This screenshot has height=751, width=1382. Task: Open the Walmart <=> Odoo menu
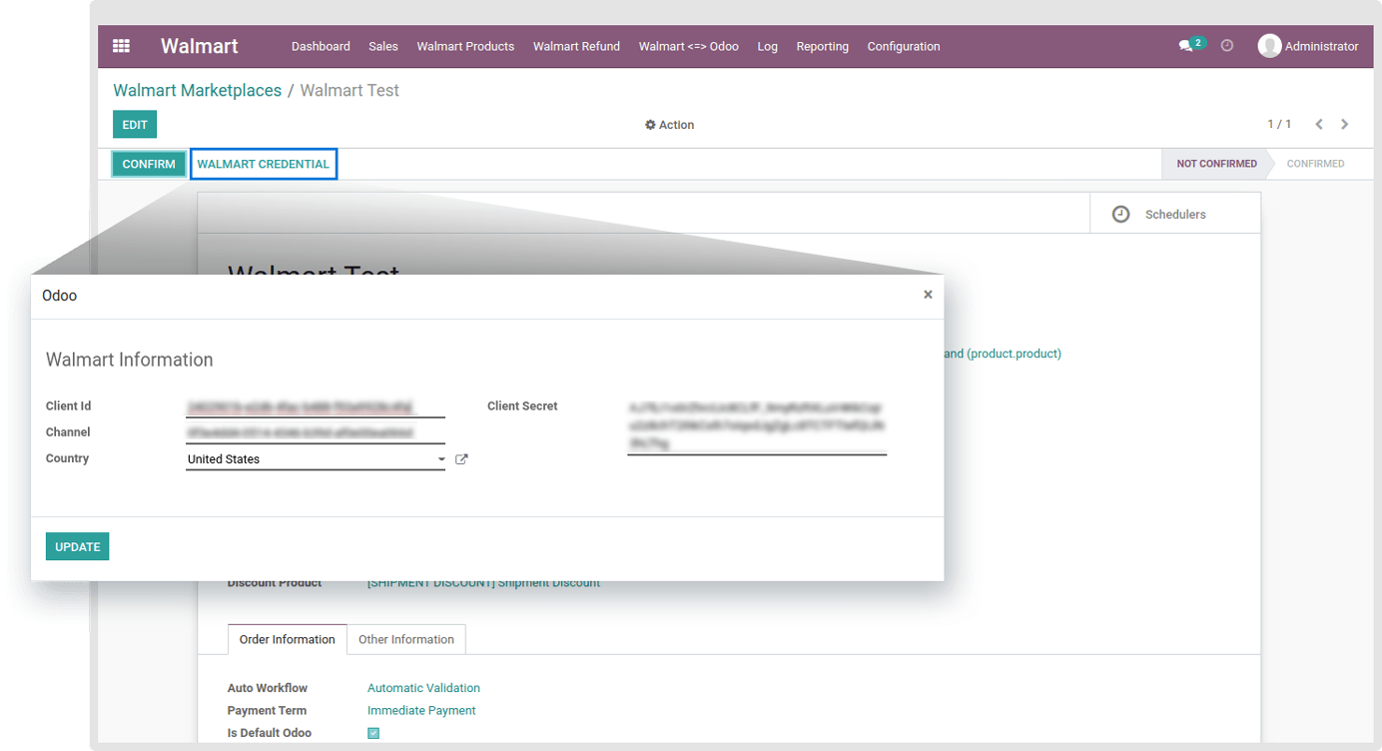689,46
